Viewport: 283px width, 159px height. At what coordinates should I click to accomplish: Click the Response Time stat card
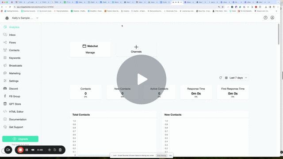[x=196, y=92]
